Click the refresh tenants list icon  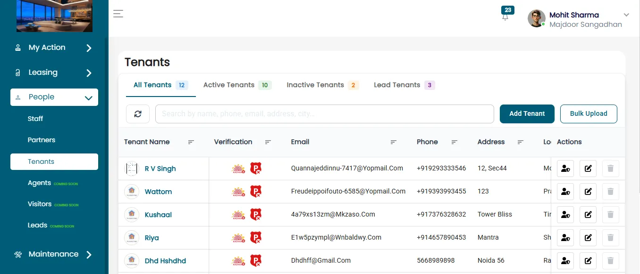pyautogui.click(x=138, y=114)
